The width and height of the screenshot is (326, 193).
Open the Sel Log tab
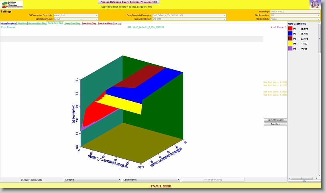click(118, 24)
